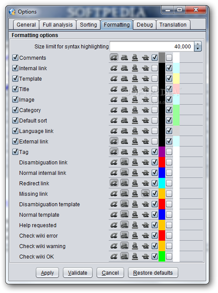Open the Full analysis tab

click(58, 25)
